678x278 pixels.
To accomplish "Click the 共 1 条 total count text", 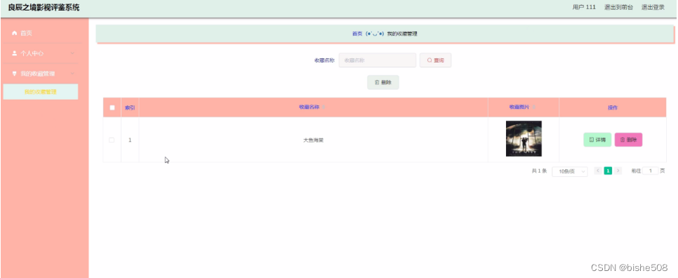I will 539,171.
